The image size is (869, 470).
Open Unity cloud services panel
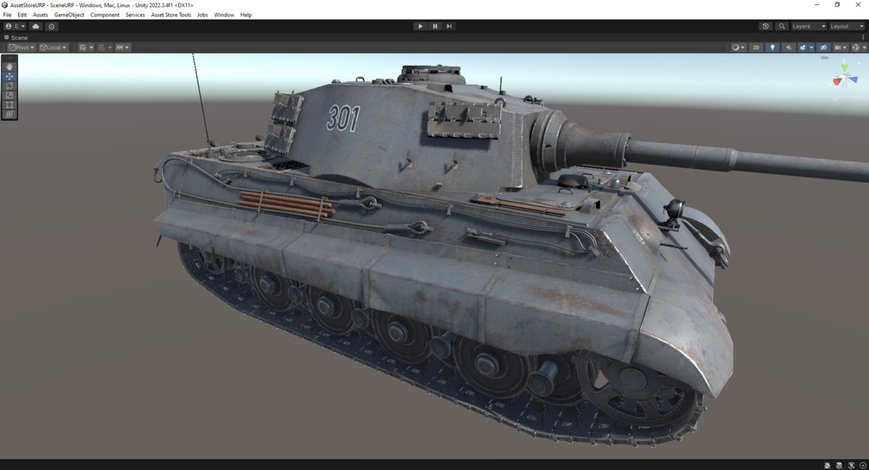pos(35,26)
